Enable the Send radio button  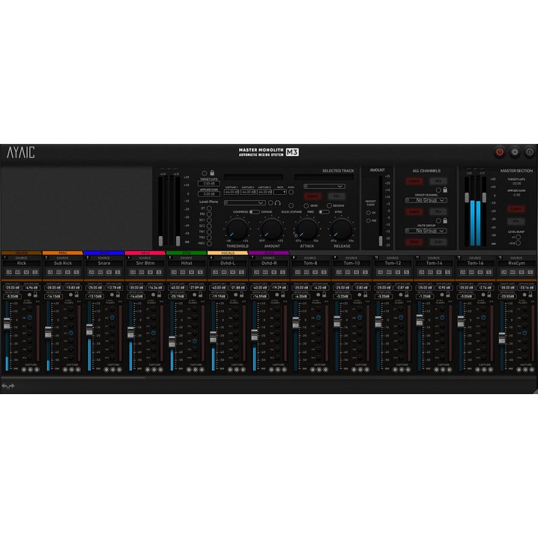click(x=306, y=206)
